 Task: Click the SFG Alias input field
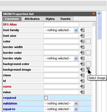(61, 24)
